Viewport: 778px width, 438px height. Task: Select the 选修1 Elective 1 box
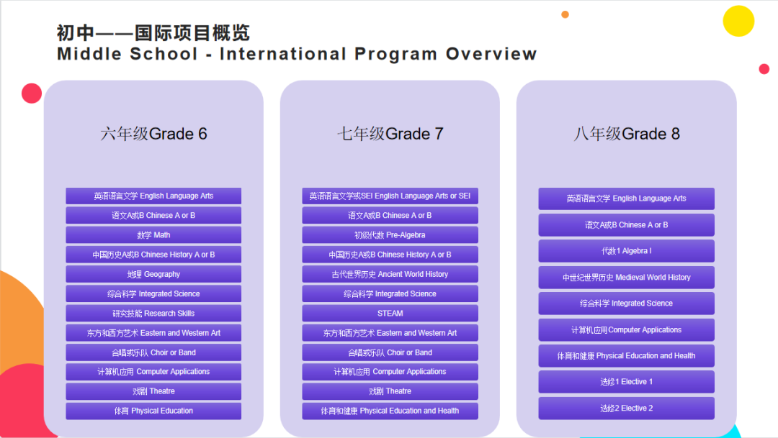(x=627, y=382)
